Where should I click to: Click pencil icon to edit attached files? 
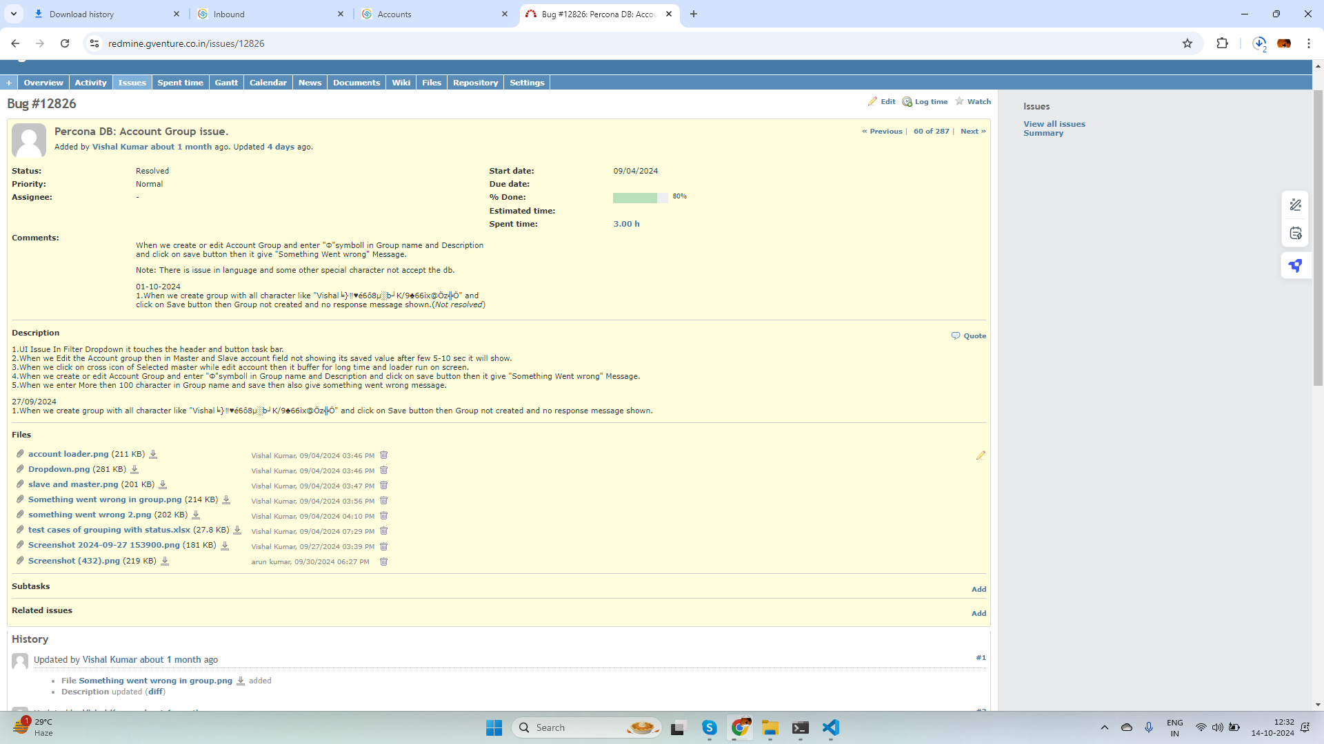click(x=981, y=455)
